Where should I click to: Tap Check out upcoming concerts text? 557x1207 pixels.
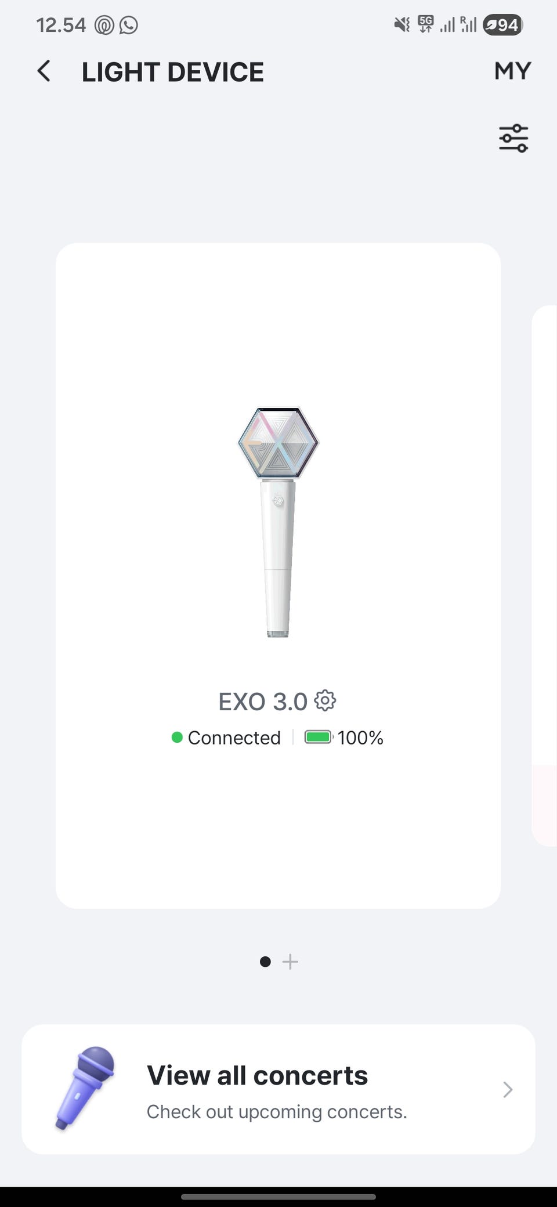point(277,1112)
